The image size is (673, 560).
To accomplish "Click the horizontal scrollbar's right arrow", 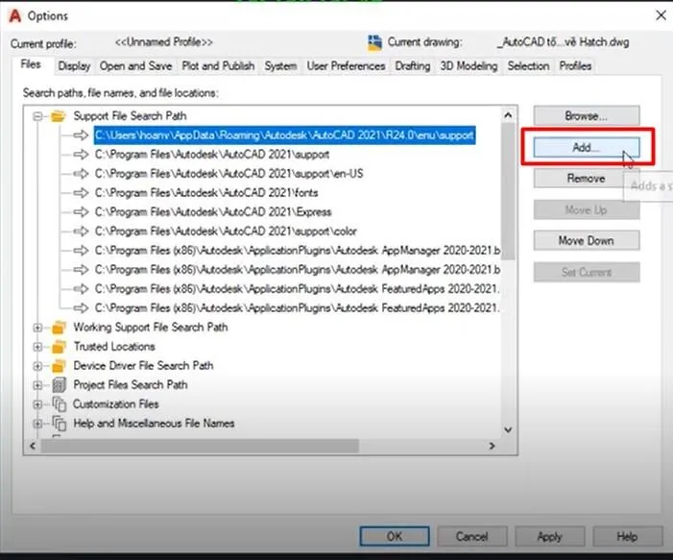I will pyautogui.click(x=492, y=447).
